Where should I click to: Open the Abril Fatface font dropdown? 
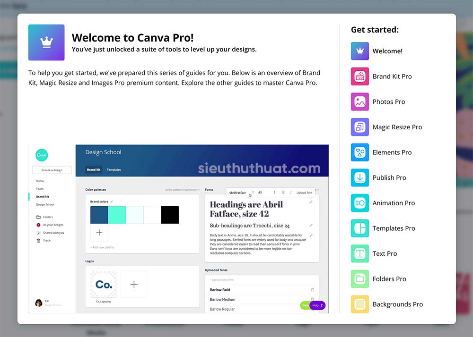[x=241, y=193]
